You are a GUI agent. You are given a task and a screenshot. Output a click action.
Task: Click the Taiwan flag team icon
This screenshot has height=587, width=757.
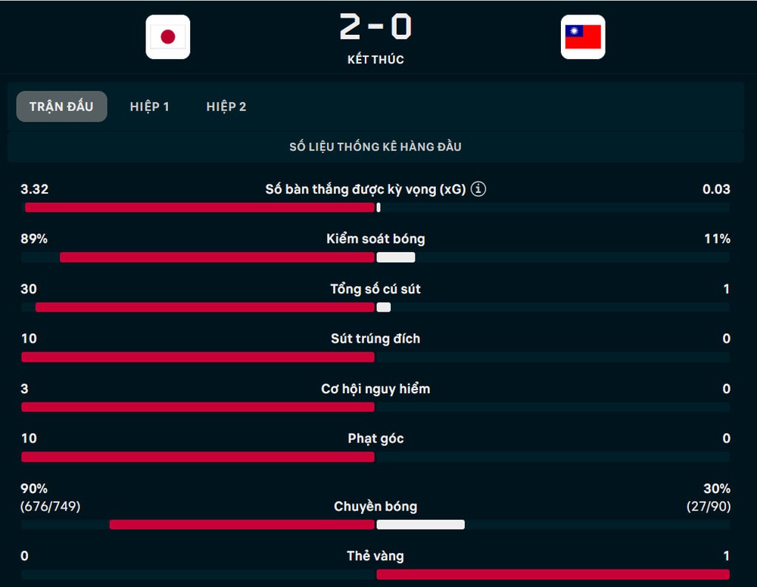pos(582,37)
